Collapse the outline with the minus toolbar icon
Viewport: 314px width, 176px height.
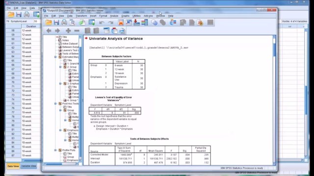tap(77, 30)
